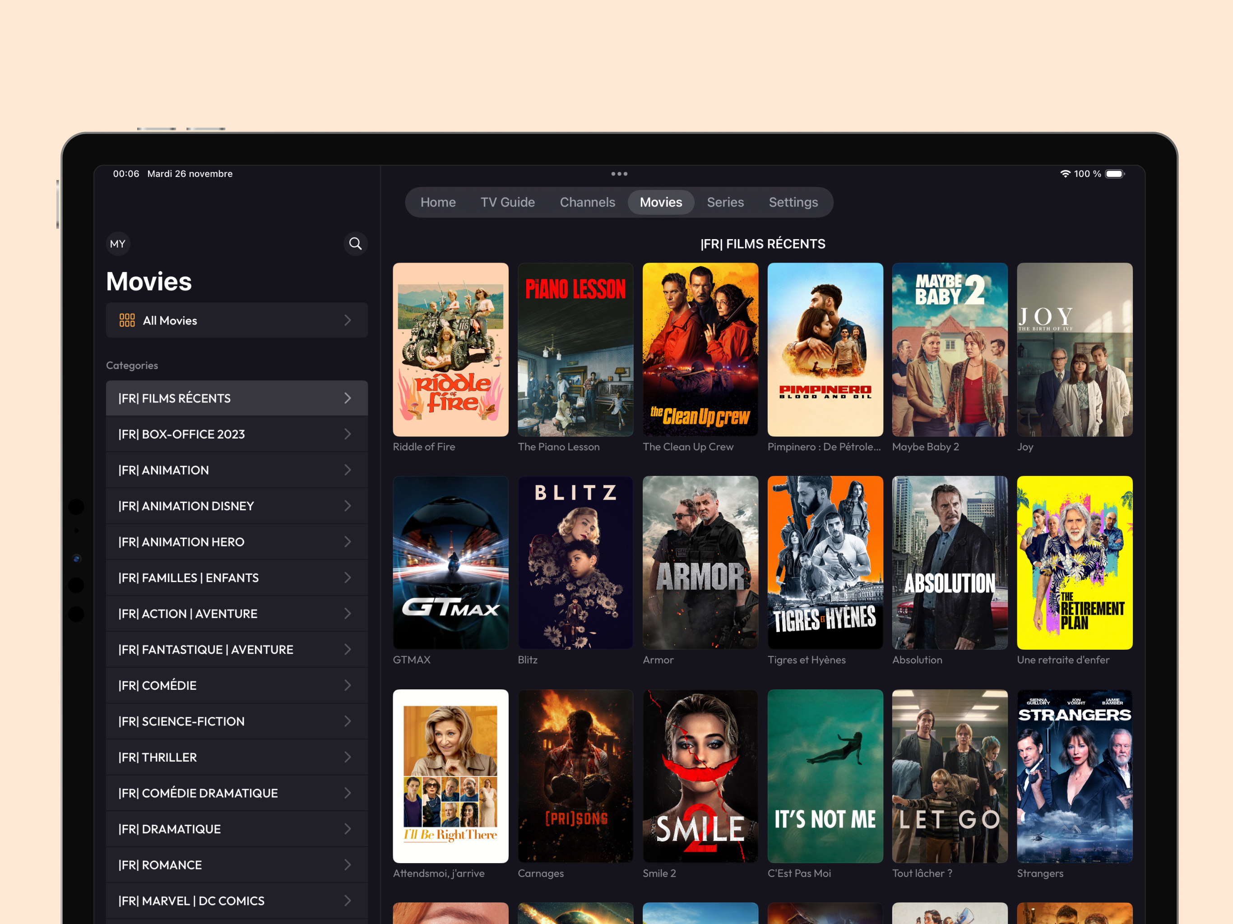Open the |FR| COMÉDIE category
Viewport: 1233px width, 924px height.
click(237, 685)
